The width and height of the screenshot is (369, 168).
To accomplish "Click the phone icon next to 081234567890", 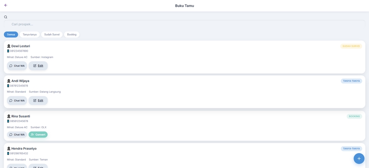I will click(x=8, y=51).
